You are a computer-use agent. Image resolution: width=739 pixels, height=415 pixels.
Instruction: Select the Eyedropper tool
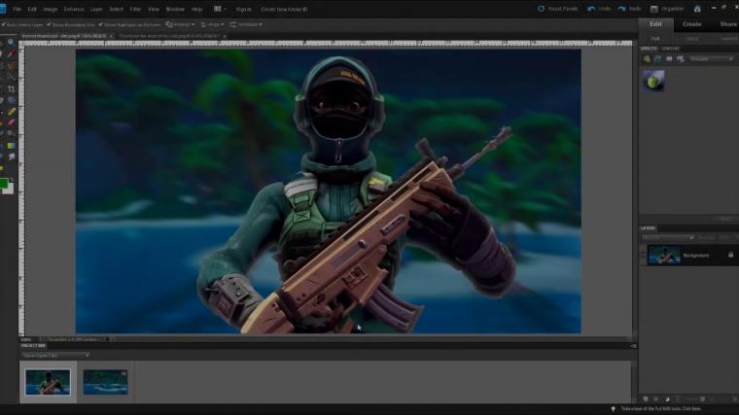11,53
